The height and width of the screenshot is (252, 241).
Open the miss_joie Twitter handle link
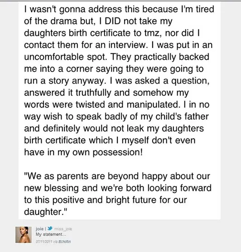63,228
